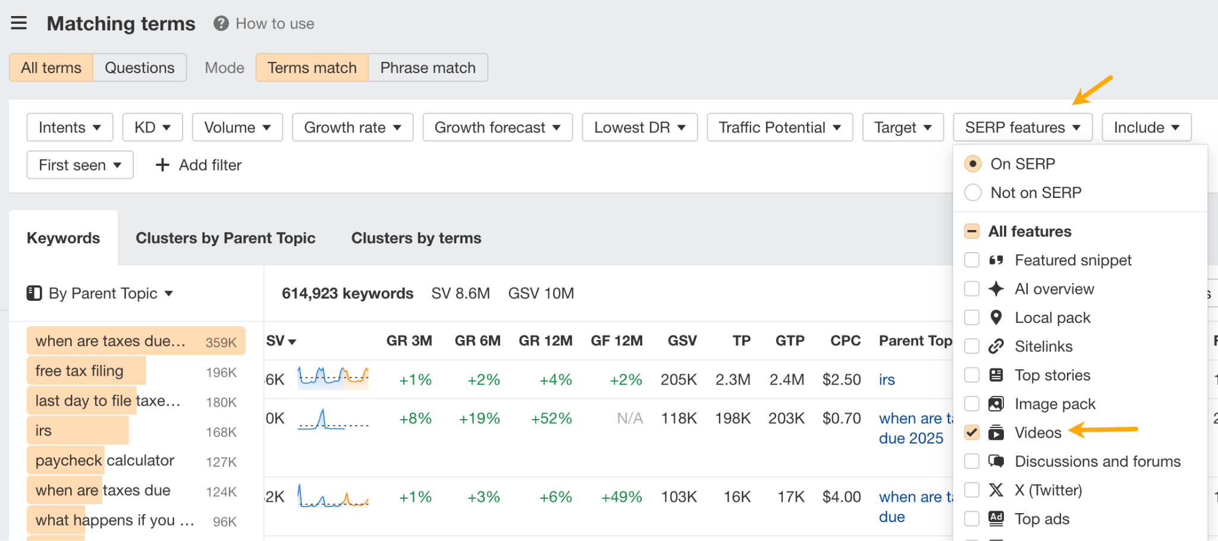This screenshot has width=1218, height=541.
Task: Click the Featured snippet quote icon
Action: pyautogui.click(x=996, y=260)
